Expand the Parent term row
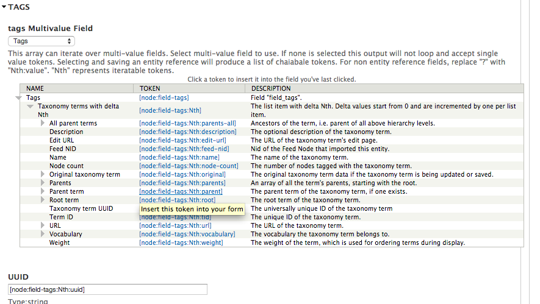 (x=43, y=191)
